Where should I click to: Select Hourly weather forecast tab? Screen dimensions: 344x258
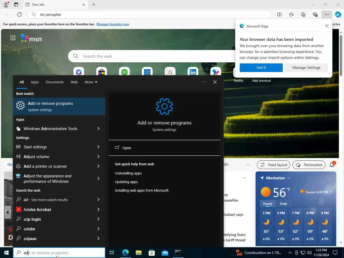click(267, 204)
